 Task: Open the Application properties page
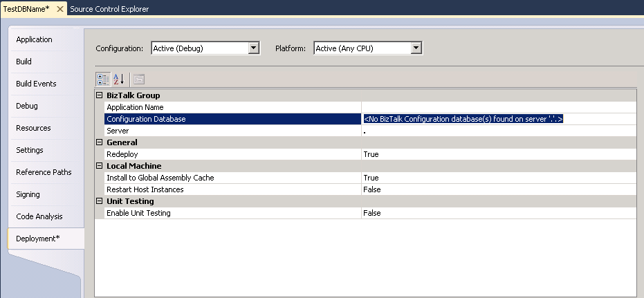coord(34,39)
